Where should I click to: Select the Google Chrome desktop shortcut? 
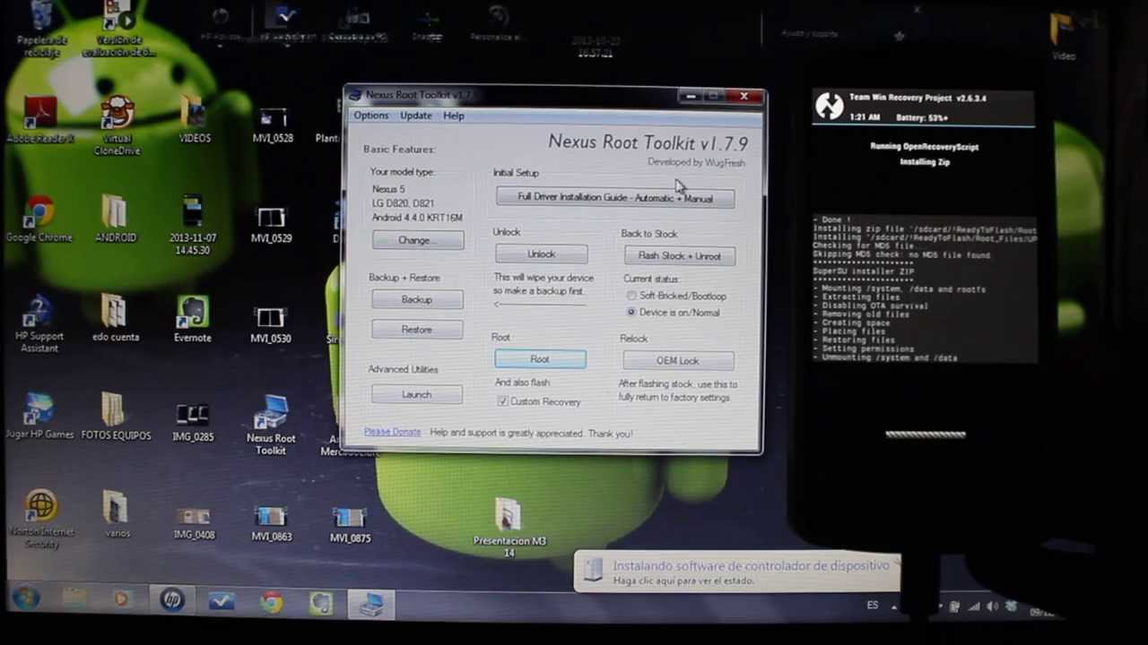pos(39,219)
